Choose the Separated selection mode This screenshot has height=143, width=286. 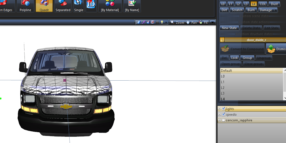coord(63,6)
